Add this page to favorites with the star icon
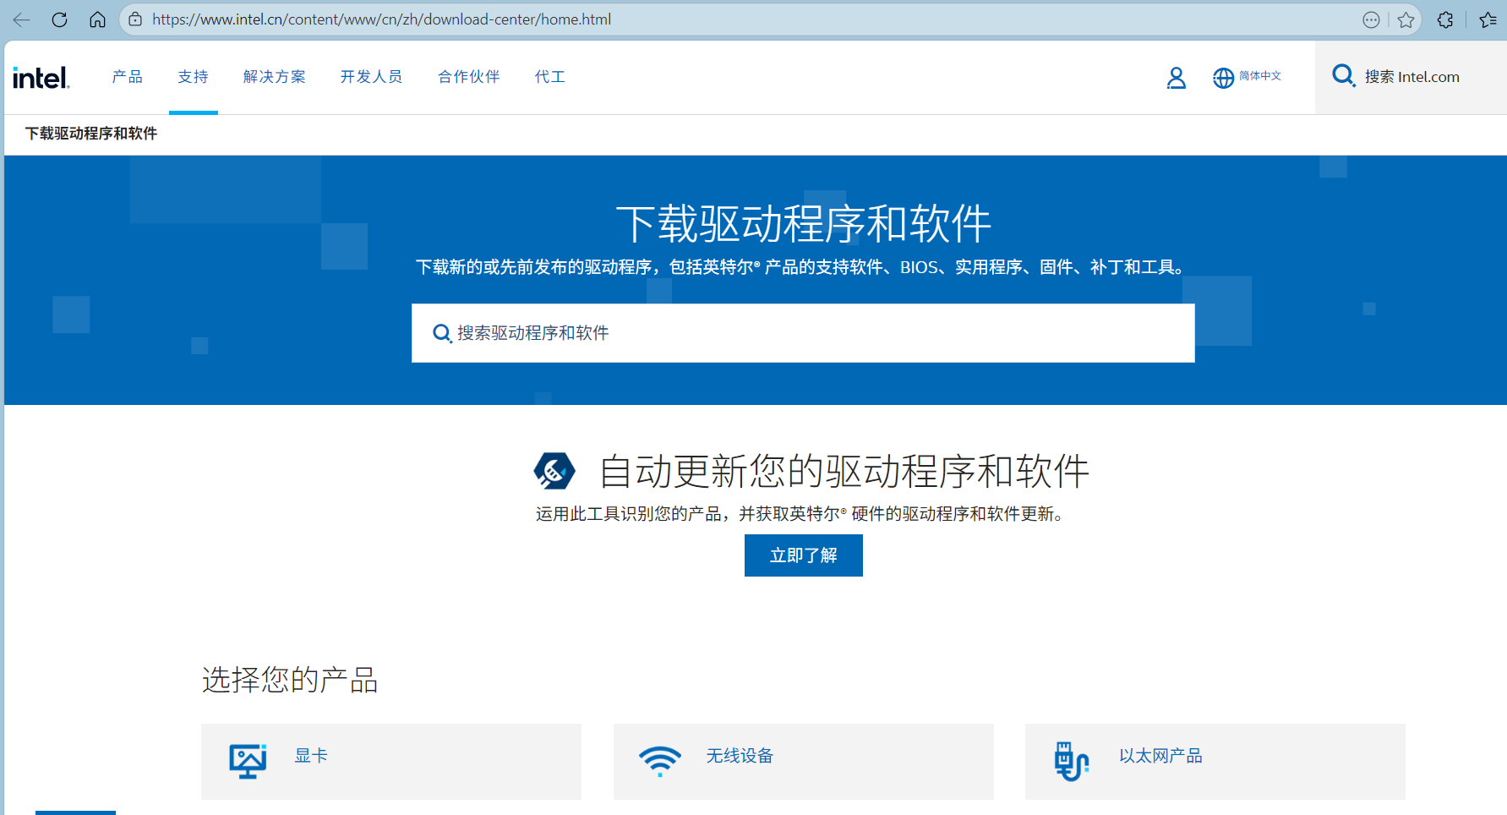The image size is (1507, 815). (x=1406, y=19)
